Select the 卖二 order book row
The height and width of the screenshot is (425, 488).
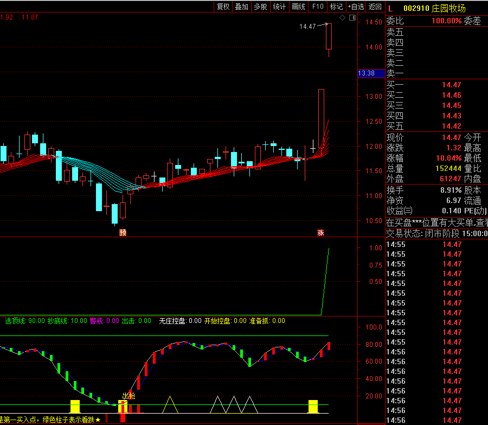pyautogui.click(x=436, y=64)
